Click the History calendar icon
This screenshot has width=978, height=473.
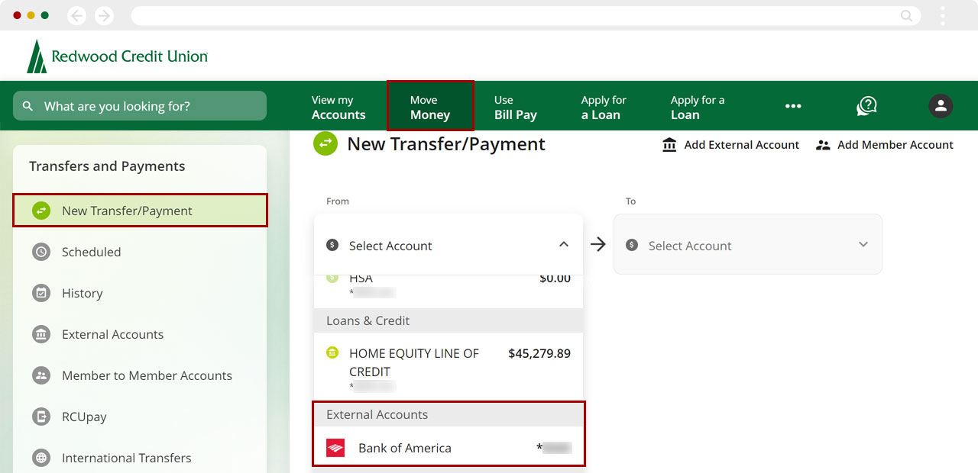pyautogui.click(x=41, y=293)
